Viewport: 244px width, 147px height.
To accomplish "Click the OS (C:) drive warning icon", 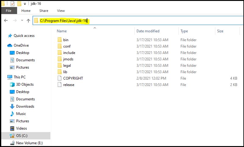I will click(x=12, y=136).
